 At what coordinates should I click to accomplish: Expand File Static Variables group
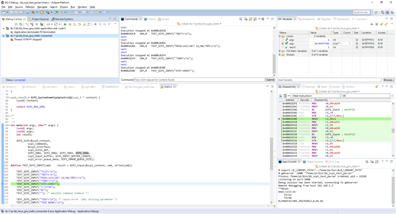[280, 51]
